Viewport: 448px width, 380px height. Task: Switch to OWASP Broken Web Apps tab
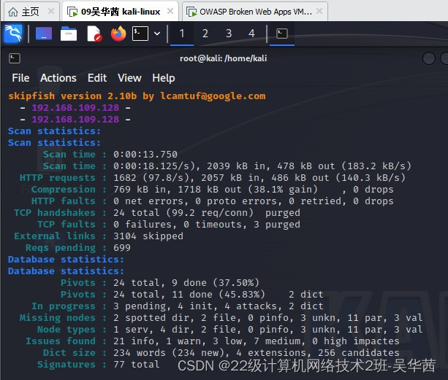255,12
